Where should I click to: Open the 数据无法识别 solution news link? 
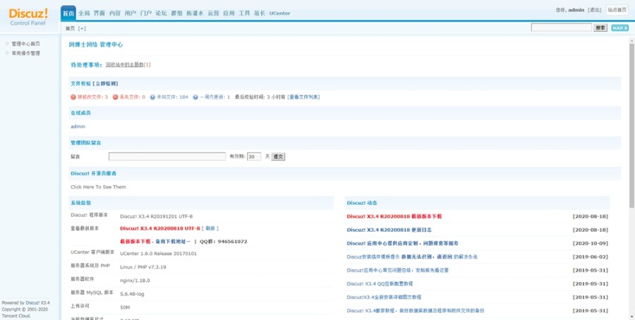point(412,256)
